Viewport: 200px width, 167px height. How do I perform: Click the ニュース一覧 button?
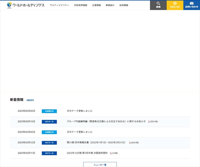point(100,165)
